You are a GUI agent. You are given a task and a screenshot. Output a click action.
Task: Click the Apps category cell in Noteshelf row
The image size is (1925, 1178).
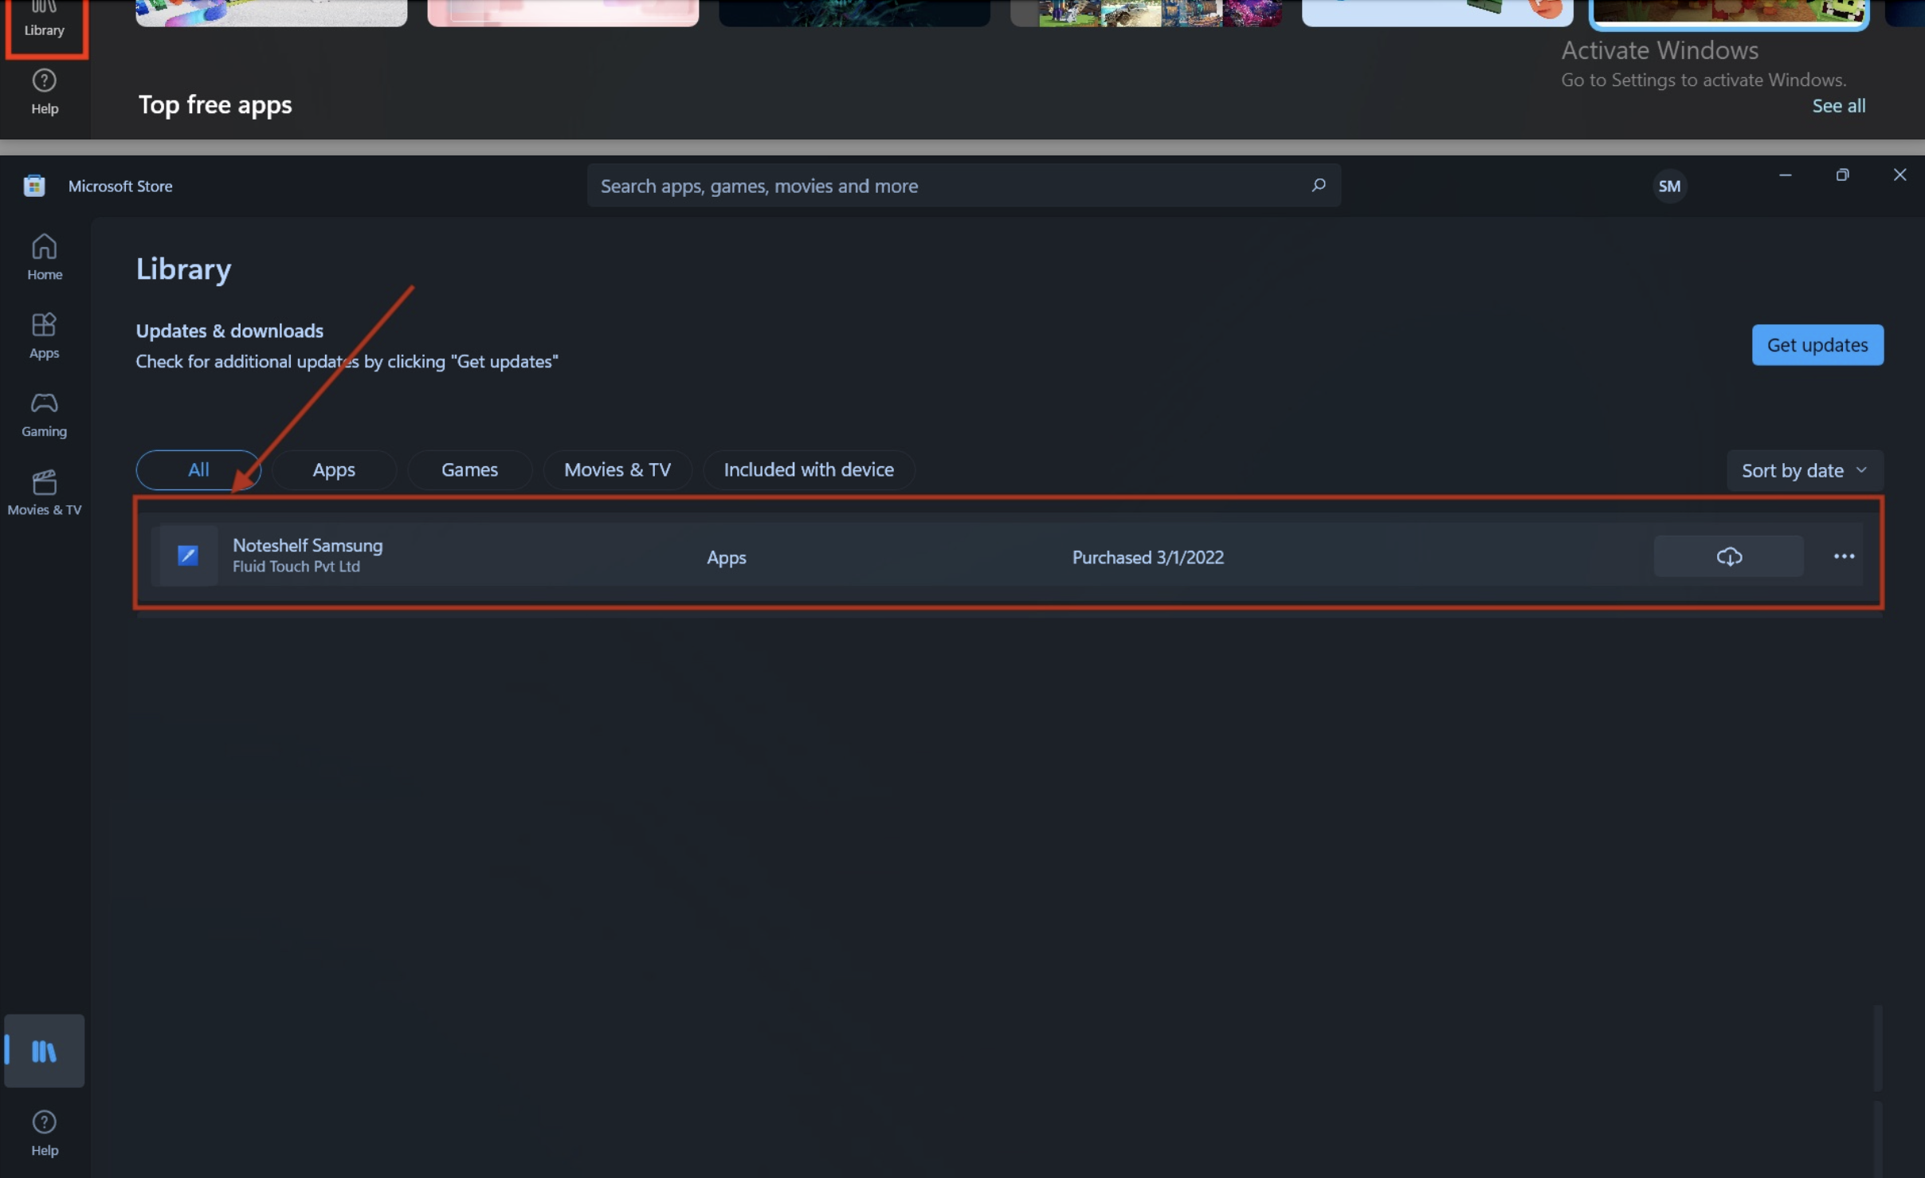pos(726,557)
